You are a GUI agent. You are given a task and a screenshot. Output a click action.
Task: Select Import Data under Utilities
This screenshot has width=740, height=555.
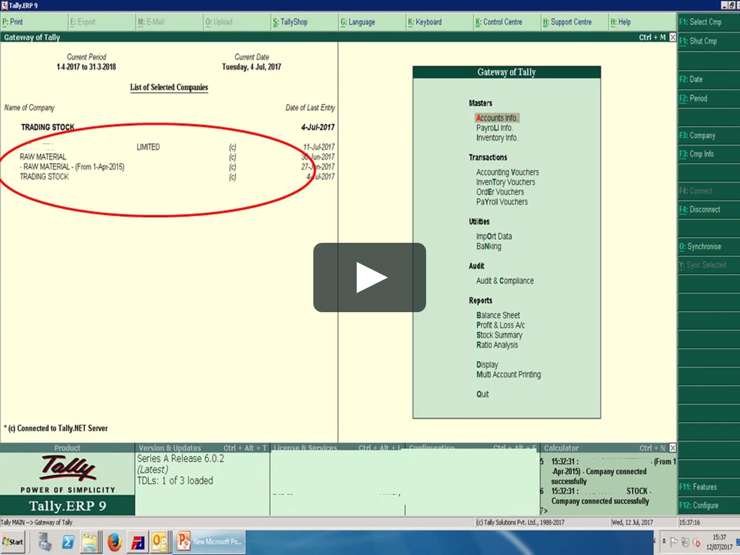tap(494, 236)
